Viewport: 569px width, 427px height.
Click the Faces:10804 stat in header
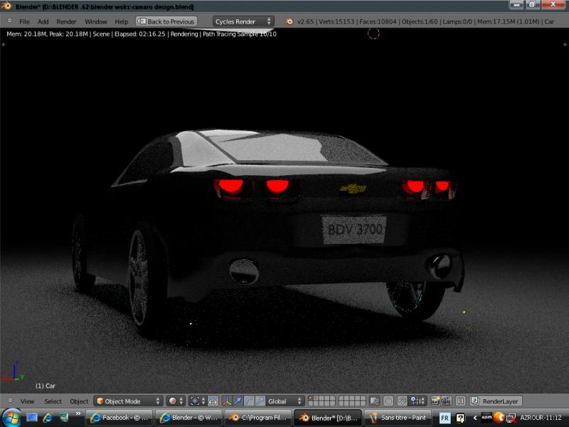[378, 21]
